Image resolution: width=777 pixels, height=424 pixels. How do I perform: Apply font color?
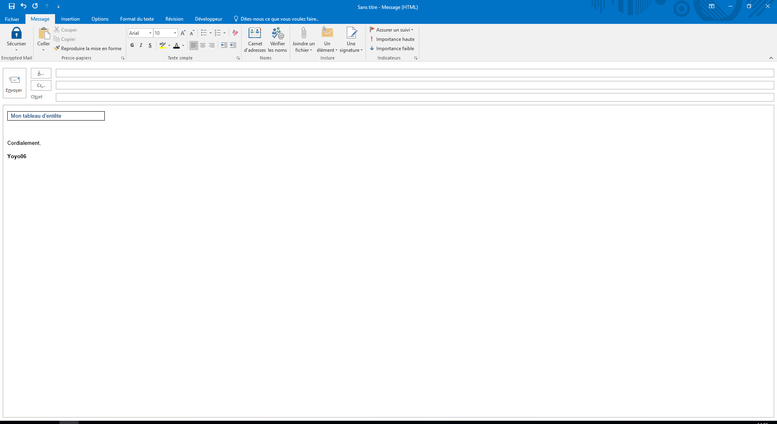[176, 45]
